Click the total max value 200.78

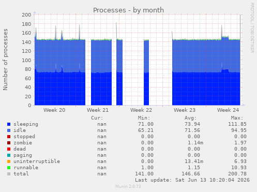(237, 174)
